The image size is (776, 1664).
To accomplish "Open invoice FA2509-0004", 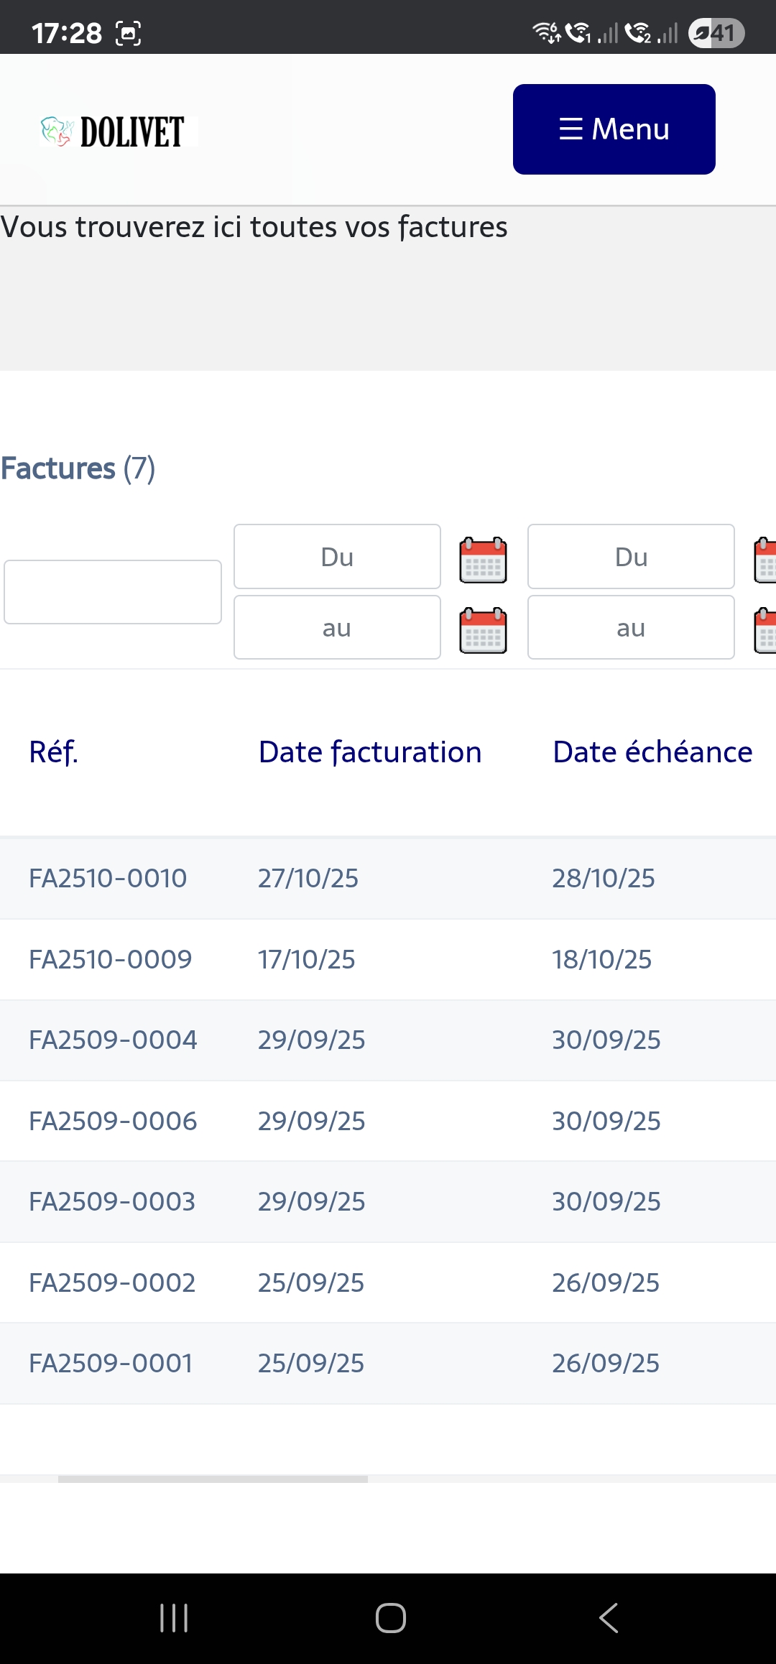I will pos(113,1040).
